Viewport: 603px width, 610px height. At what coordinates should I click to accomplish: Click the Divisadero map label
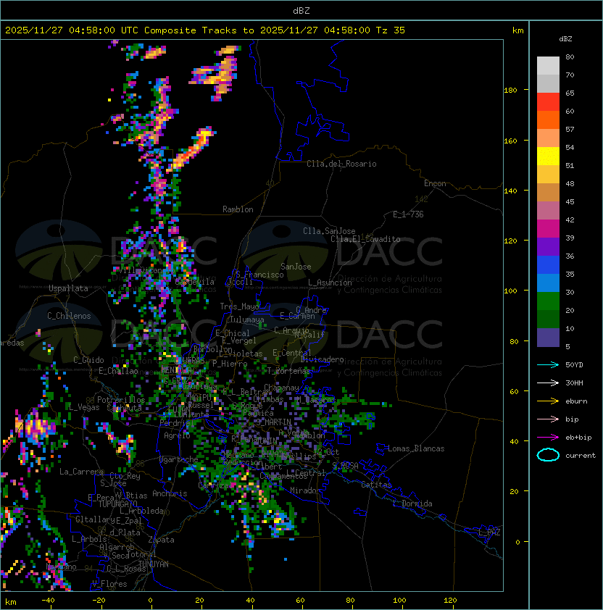(323, 359)
